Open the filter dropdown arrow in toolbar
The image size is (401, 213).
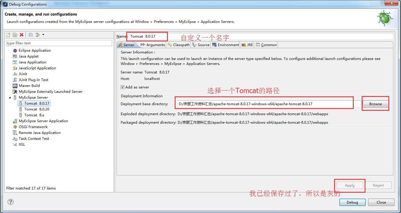tap(43, 35)
